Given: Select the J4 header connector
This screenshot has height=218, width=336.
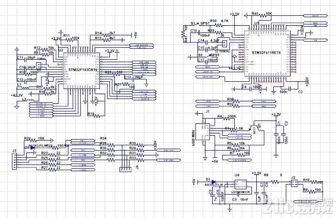Looking at the screenshot, I should pyautogui.click(x=125, y=170).
